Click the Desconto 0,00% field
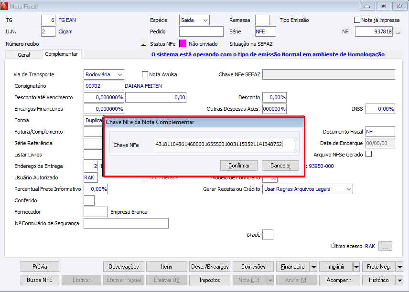Viewport: 409px width, 292px height. 274,97
